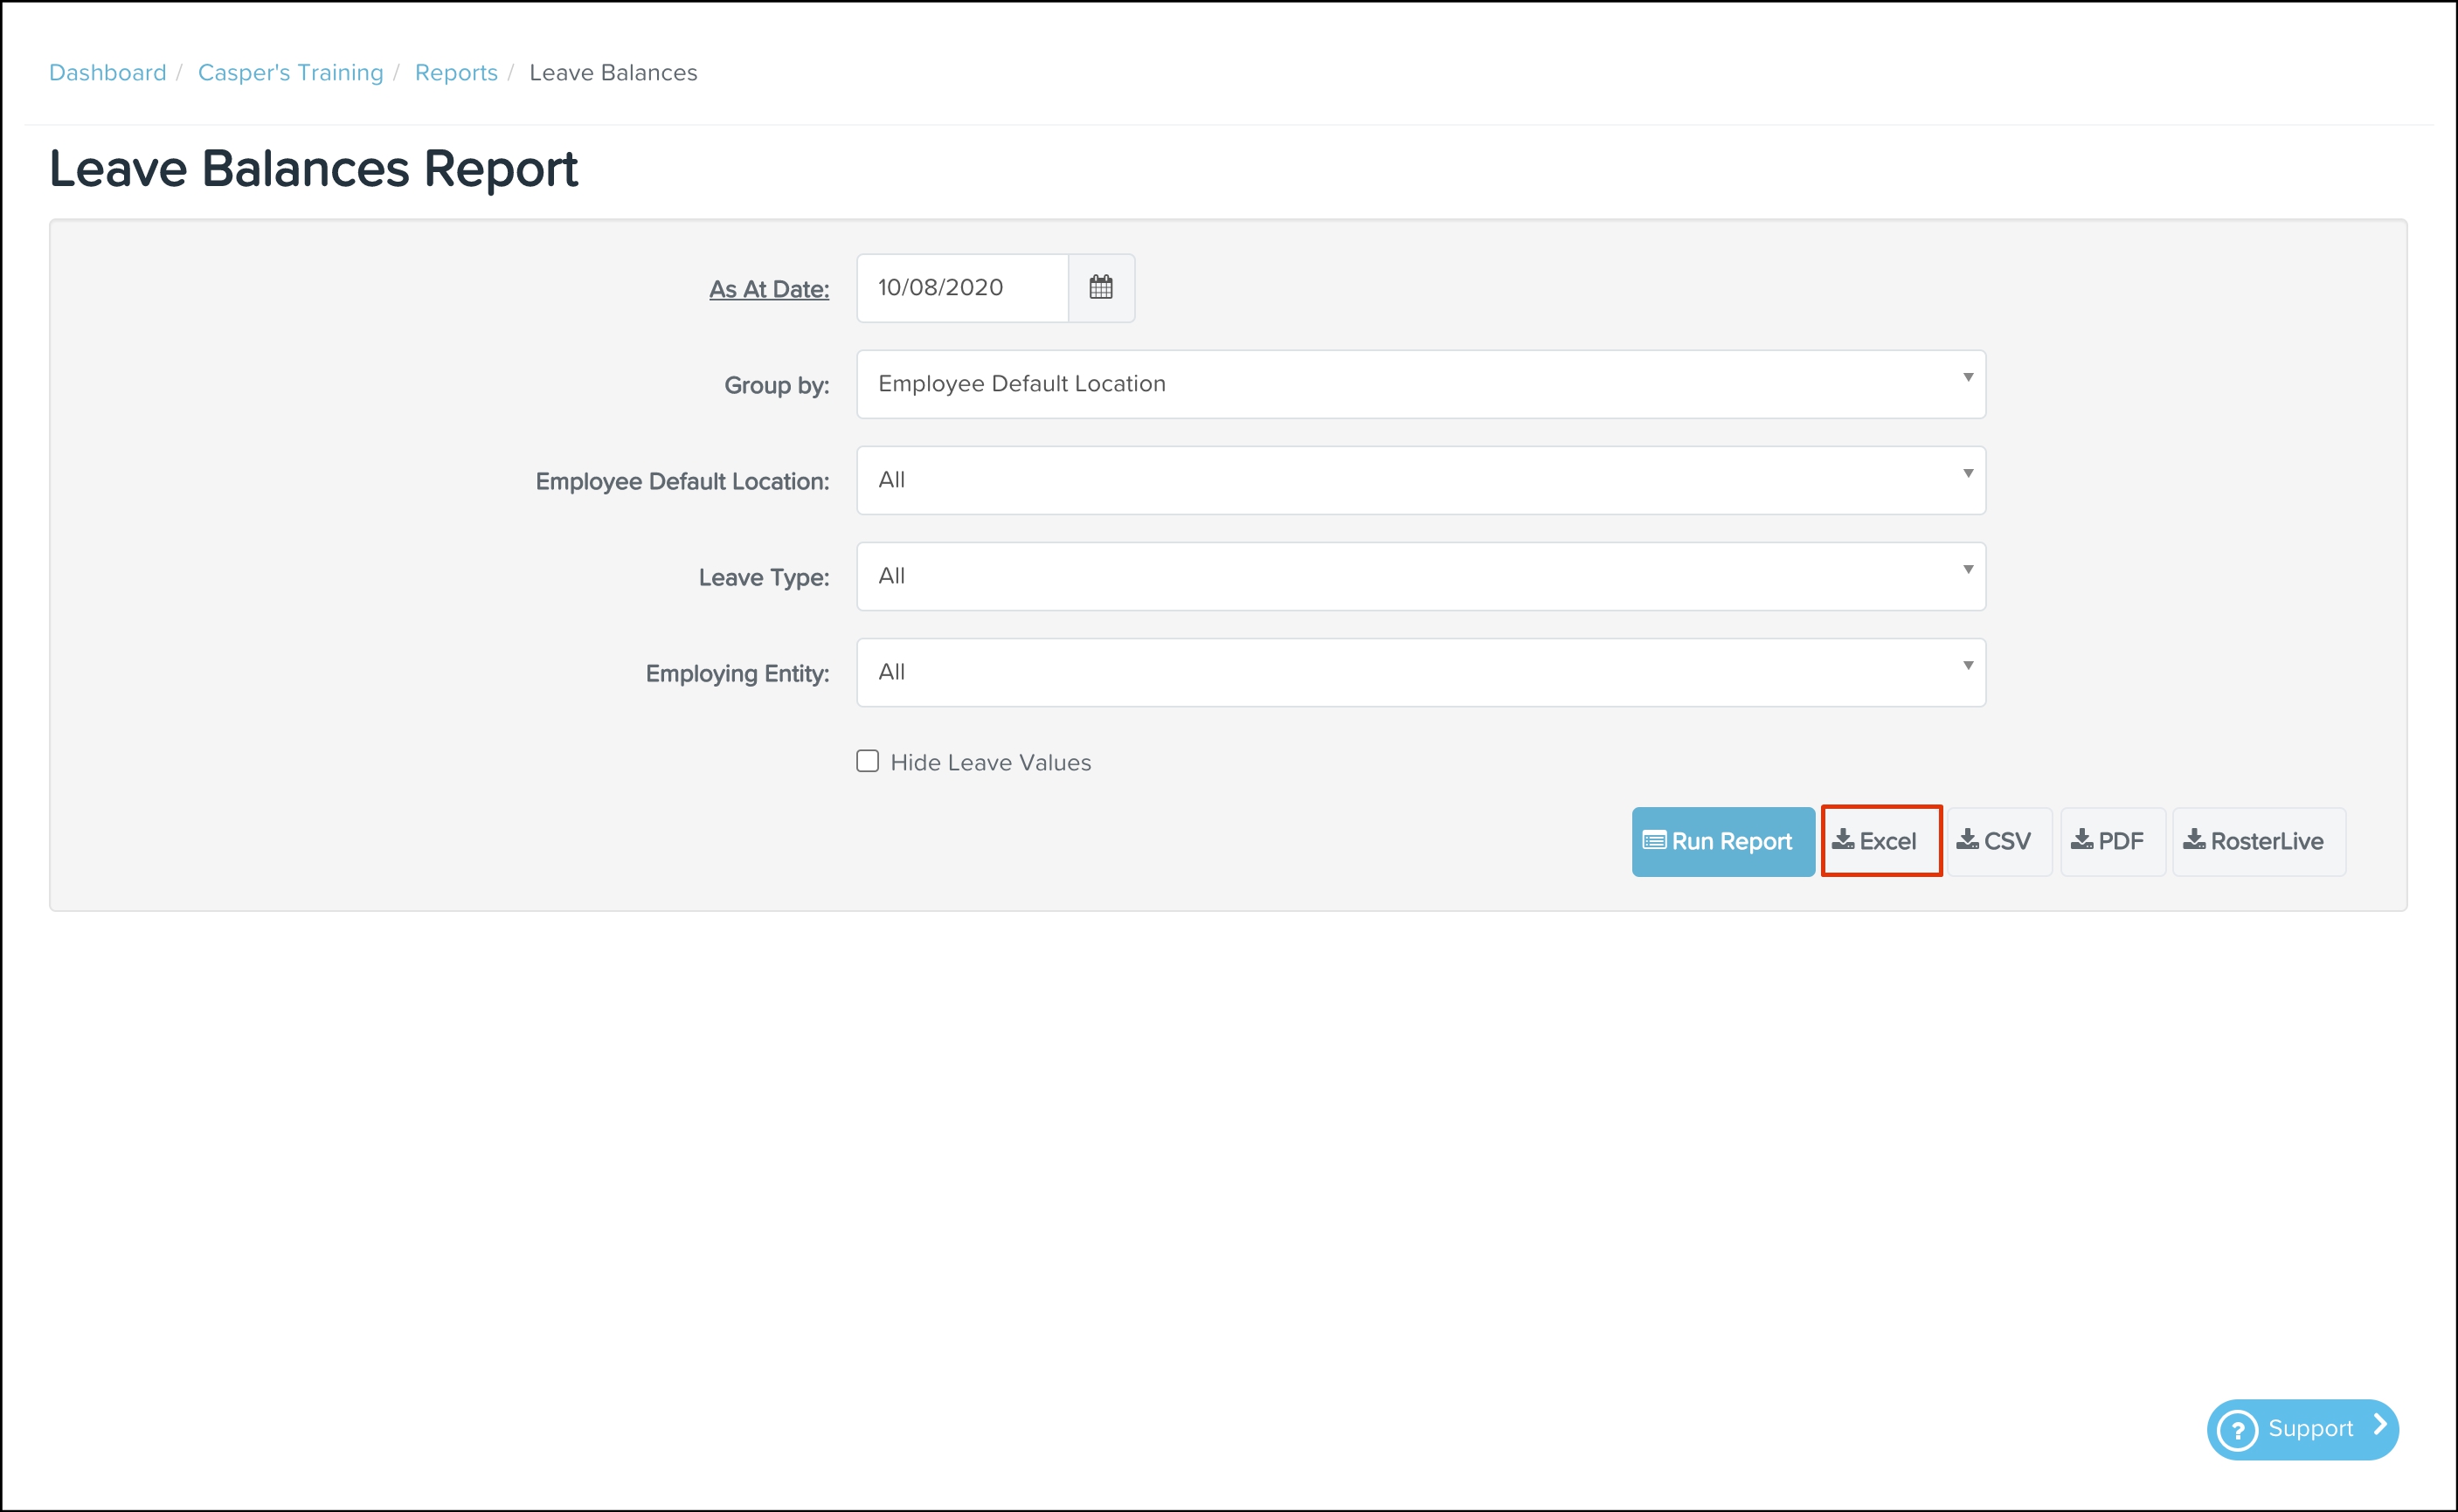Click the Hide Leave Values label text

[990, 763]
